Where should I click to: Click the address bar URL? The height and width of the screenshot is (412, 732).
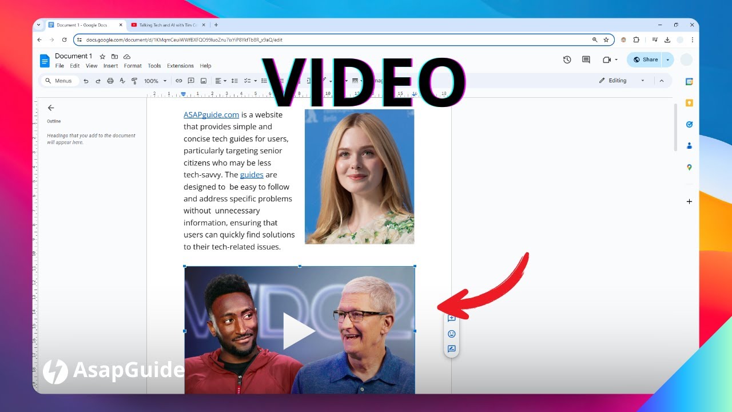tap(184, 40)
